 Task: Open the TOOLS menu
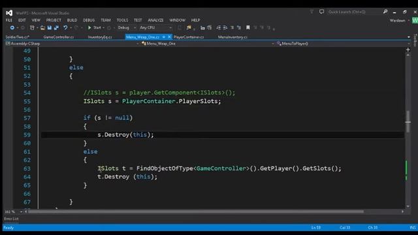(122, 20)
